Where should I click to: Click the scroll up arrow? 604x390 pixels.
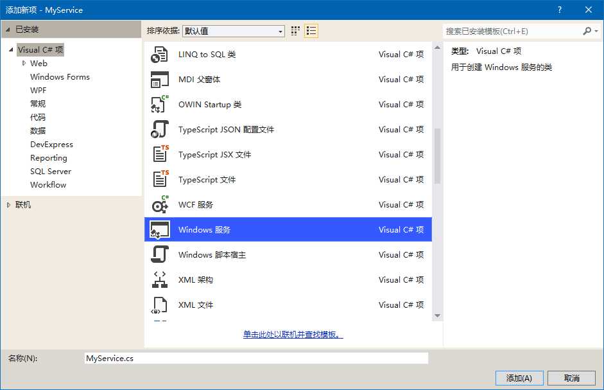pyautogui.click(x=437, y=48)
